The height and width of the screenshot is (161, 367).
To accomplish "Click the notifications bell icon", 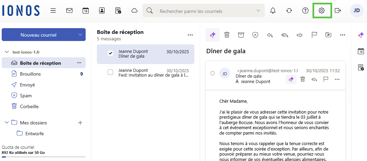I will pos(273,11).
